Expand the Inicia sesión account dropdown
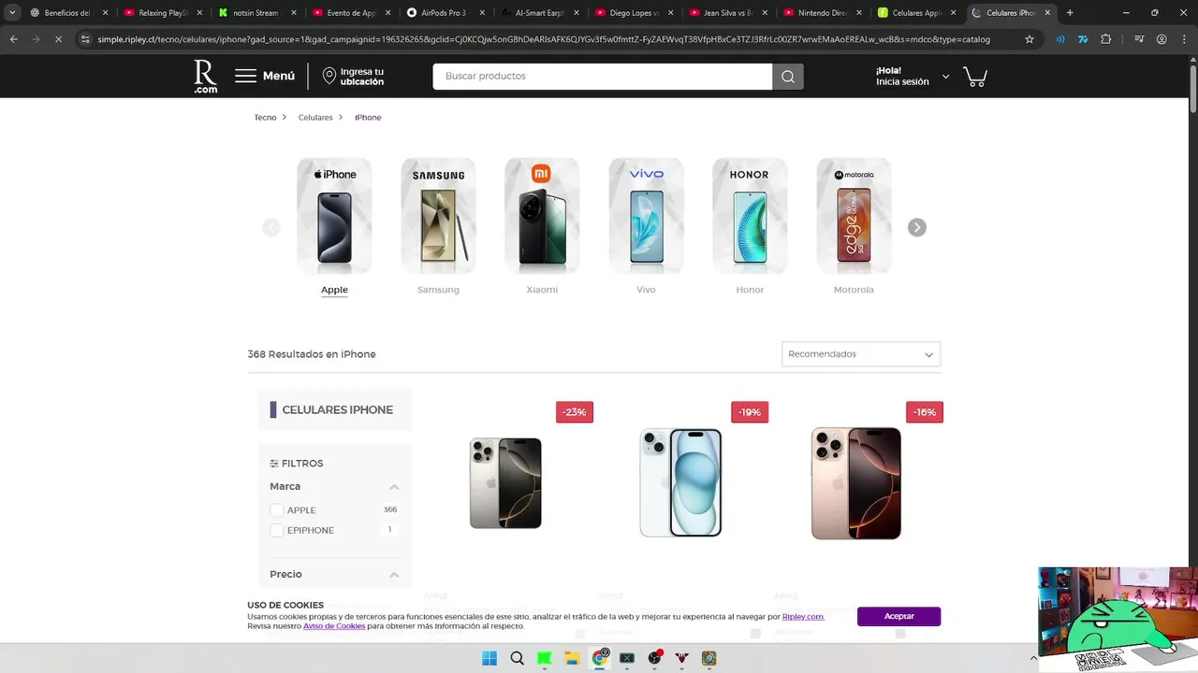The image size is (1198, 673). [x=945, y=77]
